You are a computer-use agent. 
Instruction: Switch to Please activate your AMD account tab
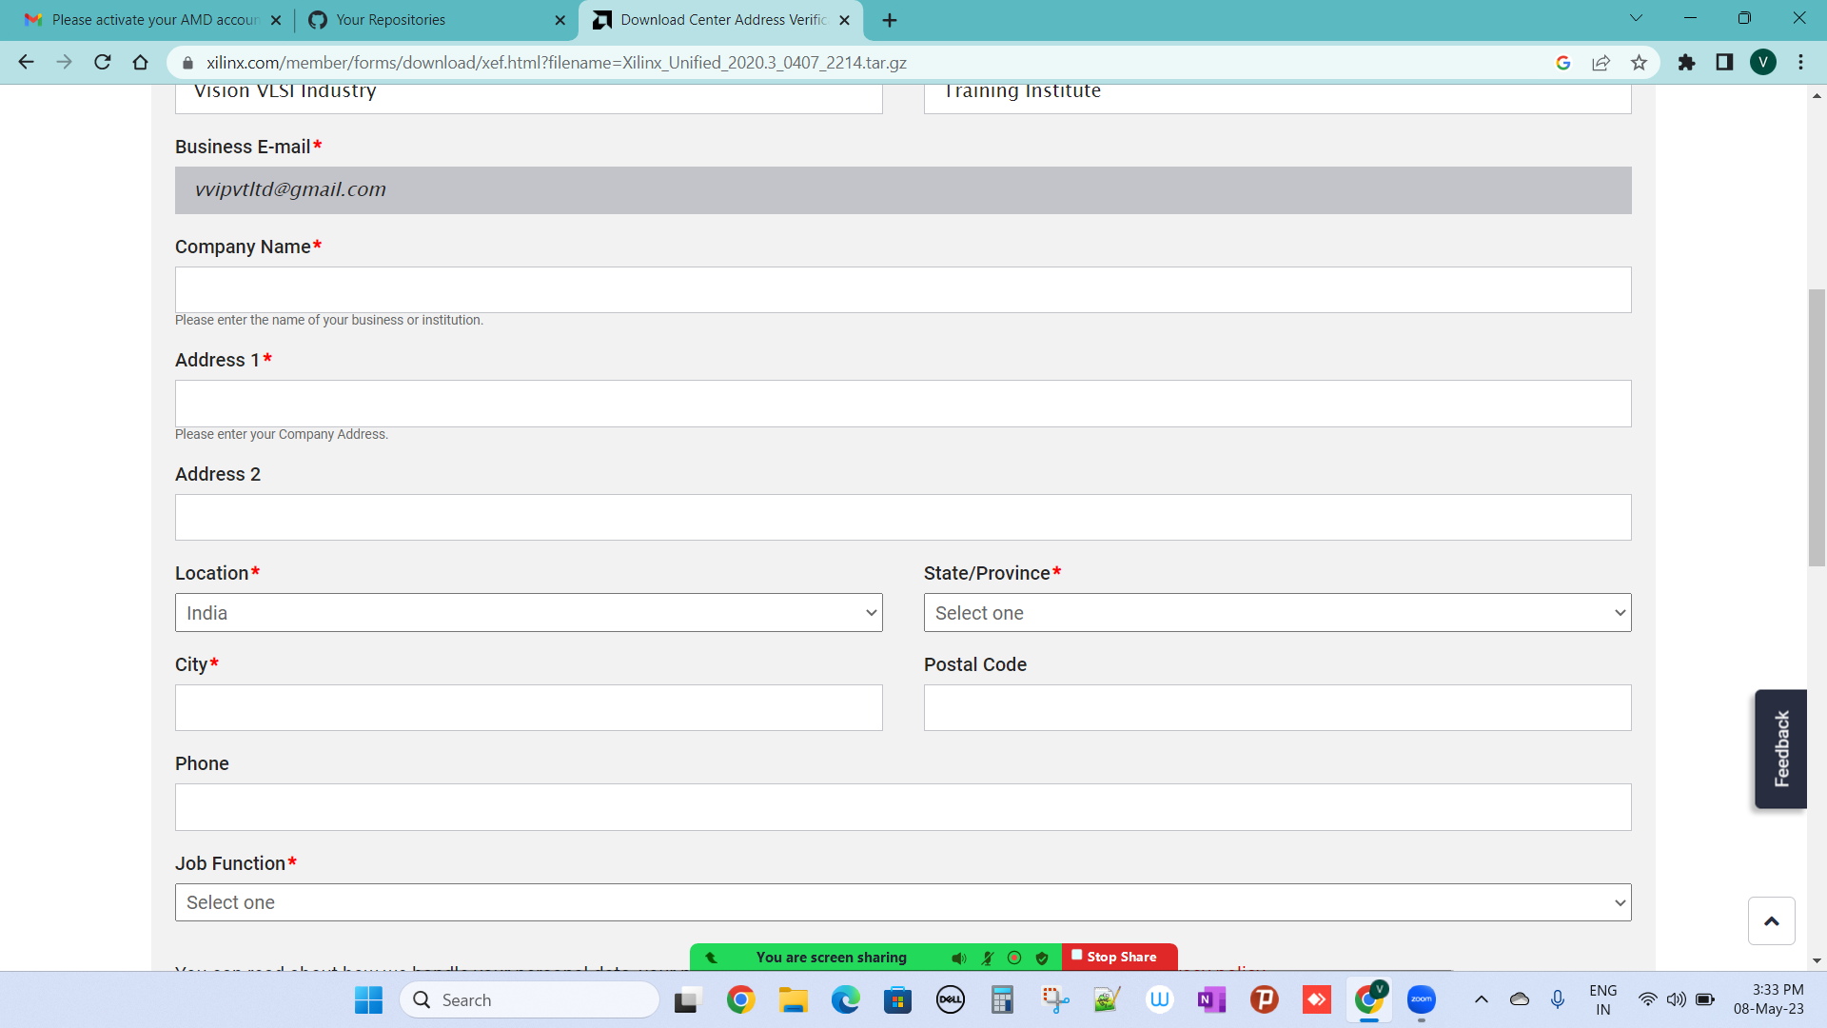[x=152, y=20]
